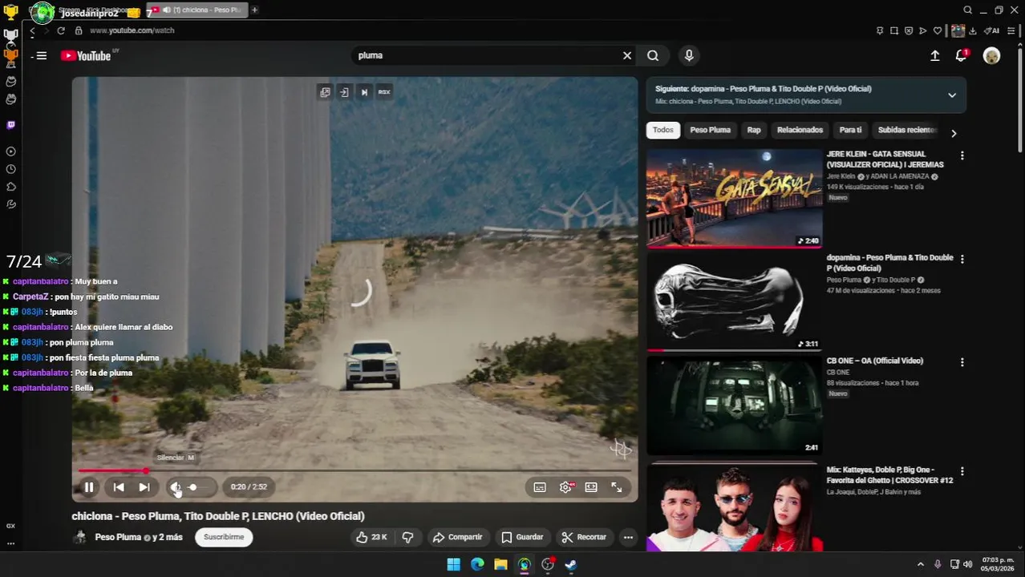Viewport: 1025px width, 577px height.
Task: Open Steam from taskbar
Action: pyautogui.click(x=570, y=564)
